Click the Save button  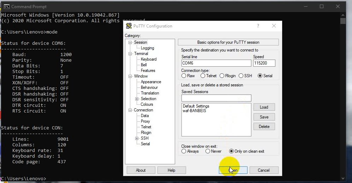pyautogui.click(x=264, y=117)
